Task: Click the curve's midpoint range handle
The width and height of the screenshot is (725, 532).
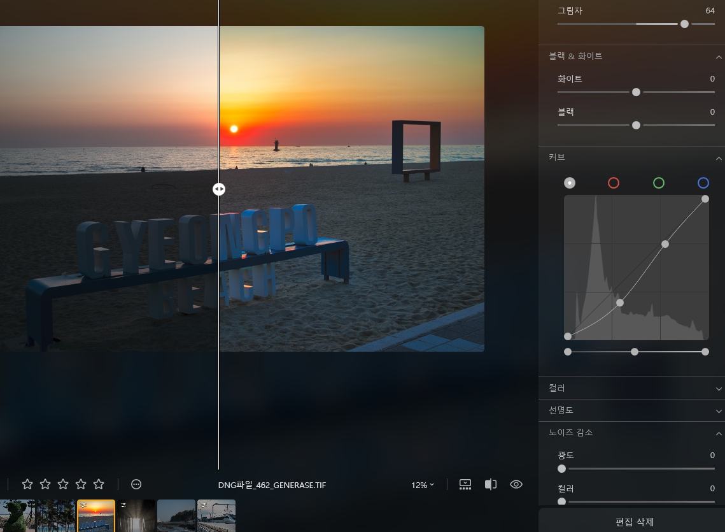Action: point(635,352)
